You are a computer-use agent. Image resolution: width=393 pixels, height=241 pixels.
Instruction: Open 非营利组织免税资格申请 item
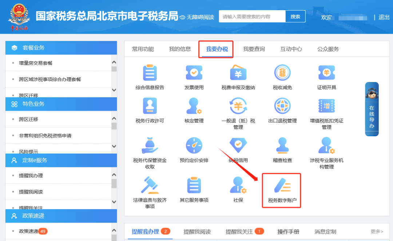(x=45, y=135)
